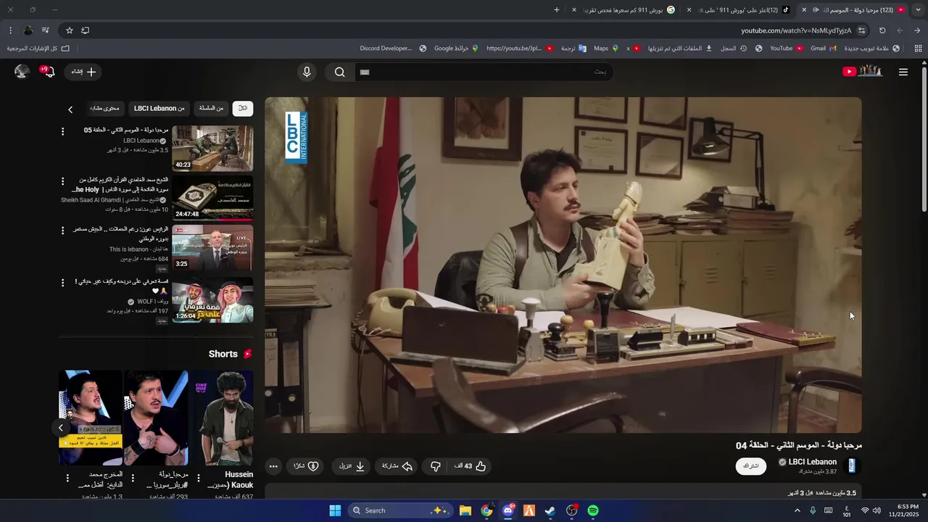Viewport: 928px width, 522px height.
Task: Show more filter chips with arrow
Action: [70, 109]
